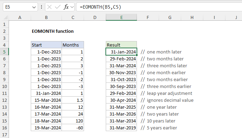This screenshot has width=242, height=138.
Task: Select row 12 header
Action: (x=4, y=100)
